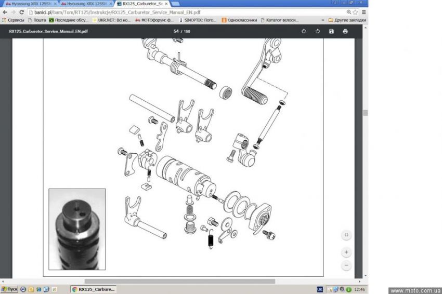Close the RX125_Carburetor tab

(166, 4)
